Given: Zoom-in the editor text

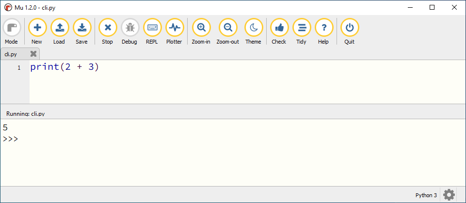Looking at the screenshot, I should [201, 31].
